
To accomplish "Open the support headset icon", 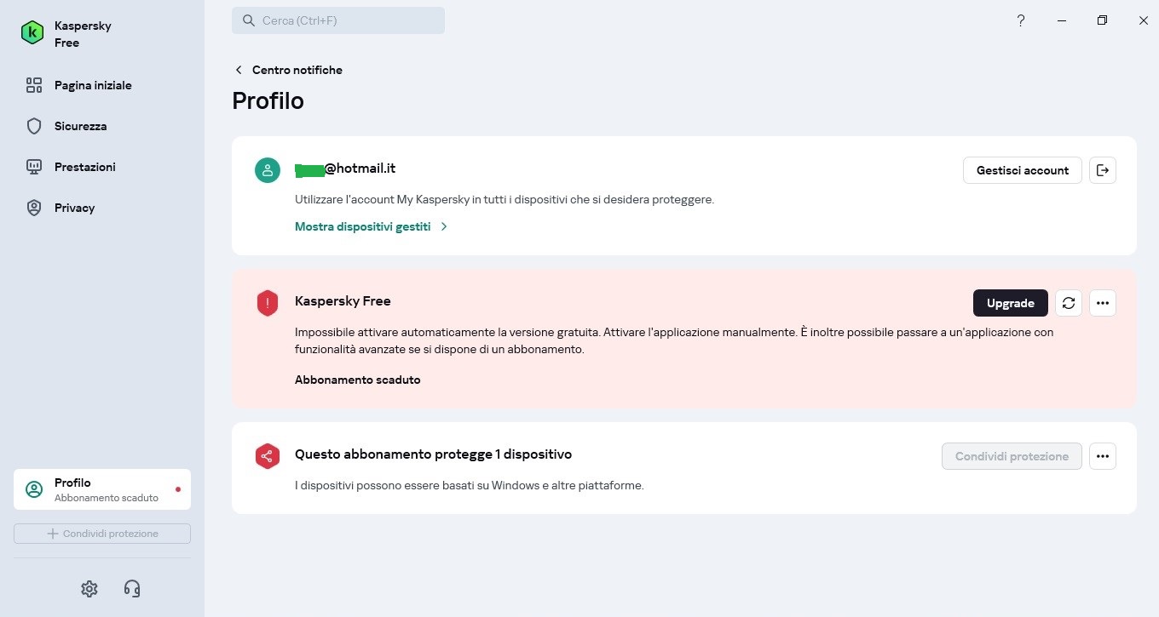I will (132, 588).
